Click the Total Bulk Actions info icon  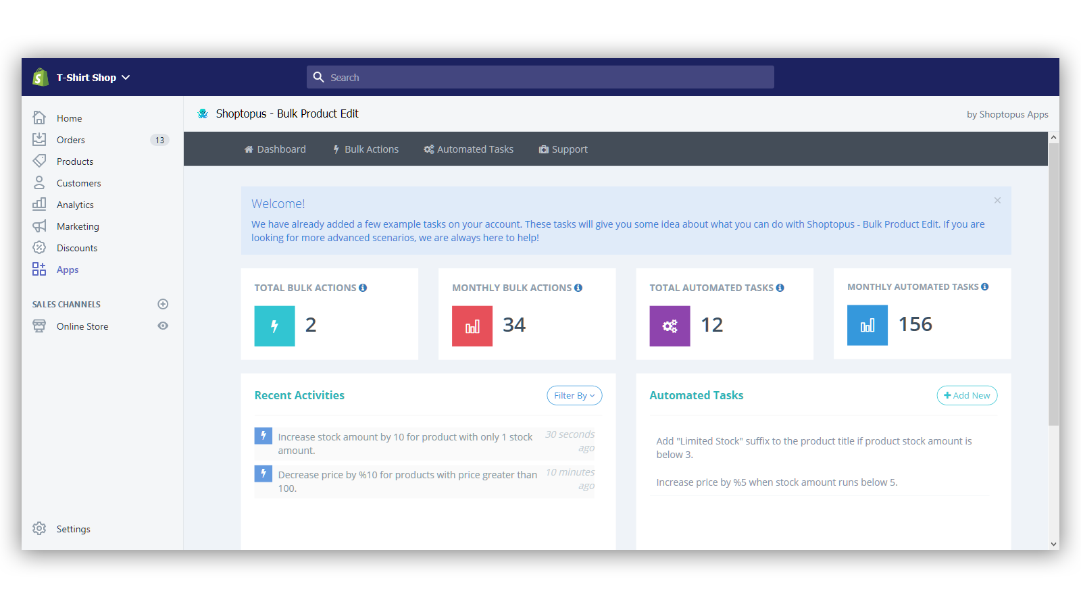click(363, 288)
